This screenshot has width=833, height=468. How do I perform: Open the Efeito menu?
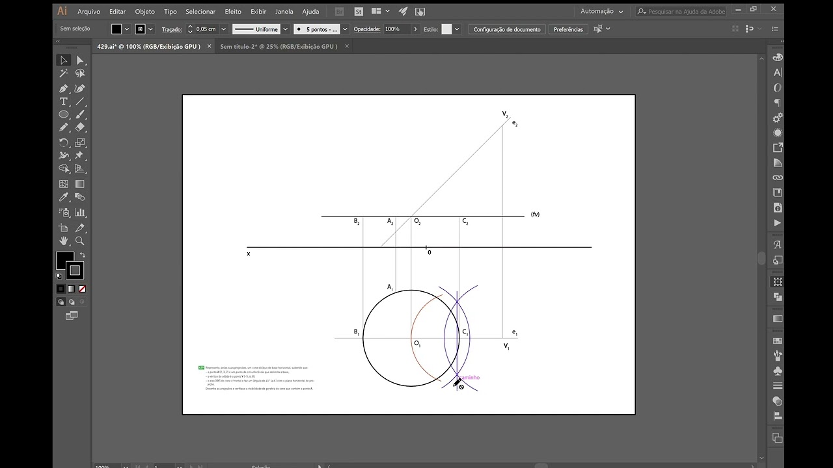point(233,12)
